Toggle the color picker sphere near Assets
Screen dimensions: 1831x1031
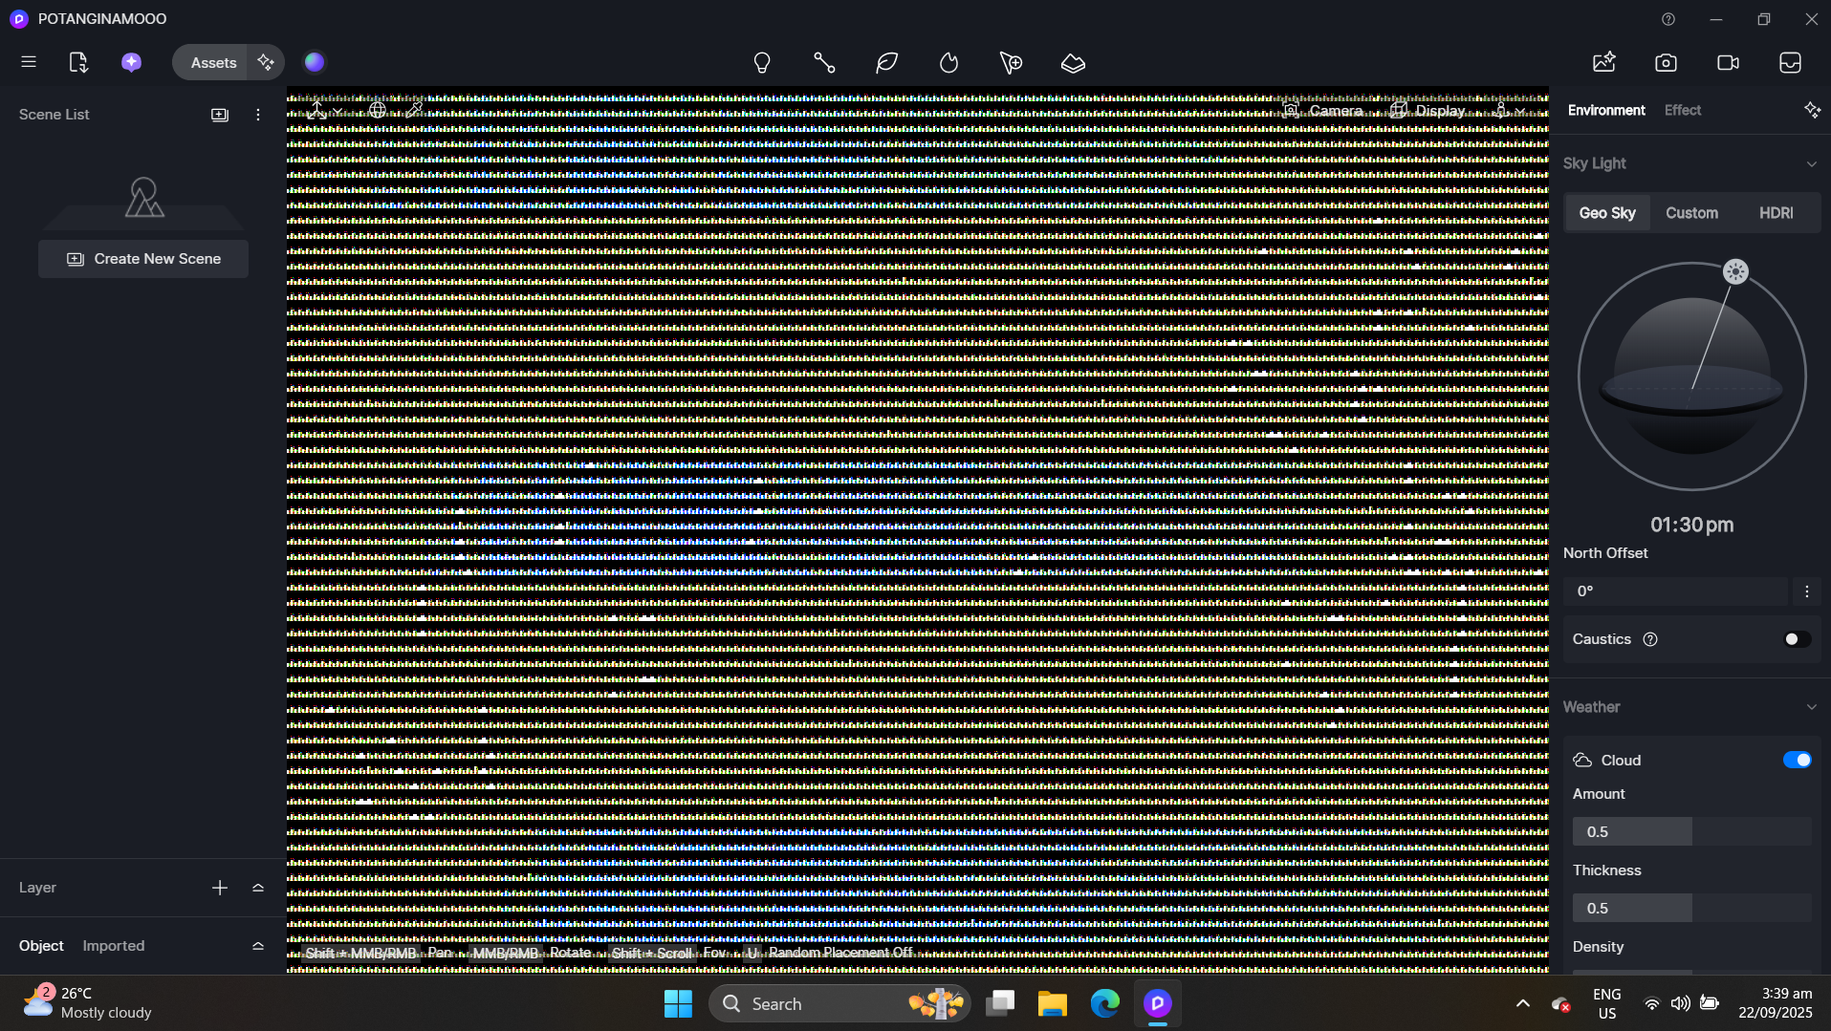click(314, 61)
